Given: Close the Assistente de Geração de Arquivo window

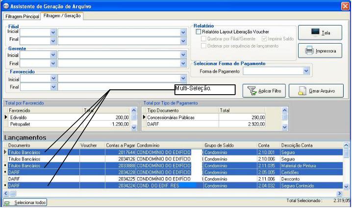Looking at the screenshot, I should [x=345, y=6].
